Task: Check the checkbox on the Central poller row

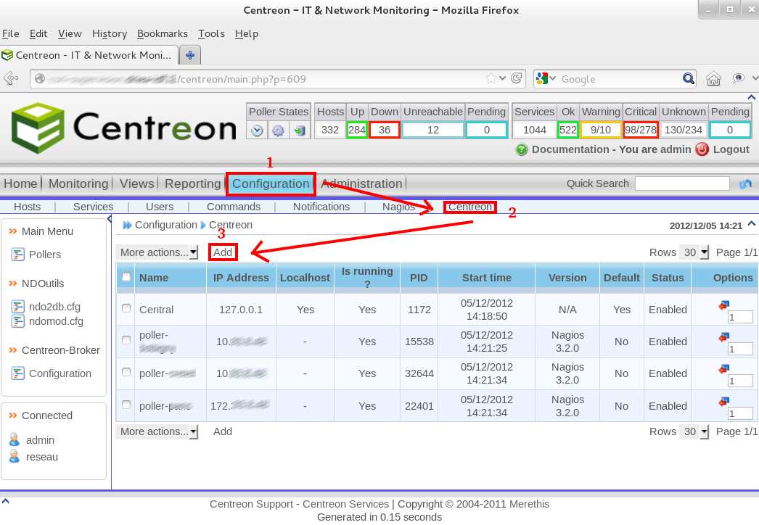Action: point(126,310)
